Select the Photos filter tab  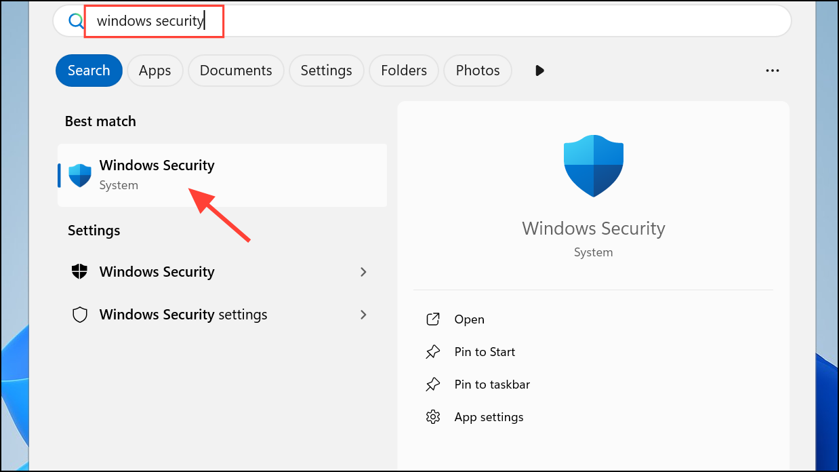tap(477, 70)
